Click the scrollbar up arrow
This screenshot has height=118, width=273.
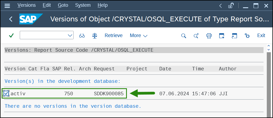(x=269, y=46)
